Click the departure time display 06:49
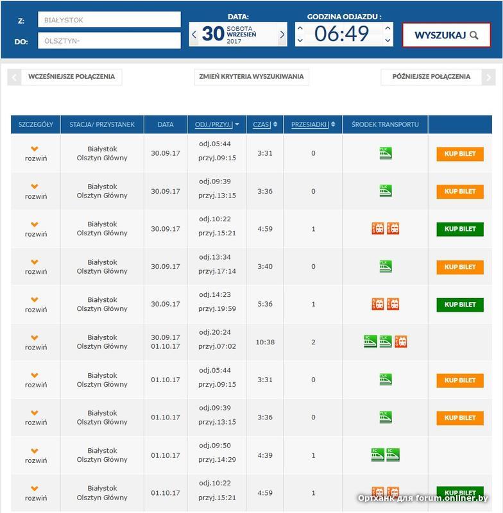The image size is (503, 513). pyautogui.click(x=341, y=34)
